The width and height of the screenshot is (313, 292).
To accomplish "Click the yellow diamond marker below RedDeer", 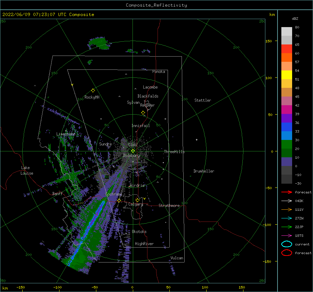I will (143, 113).
